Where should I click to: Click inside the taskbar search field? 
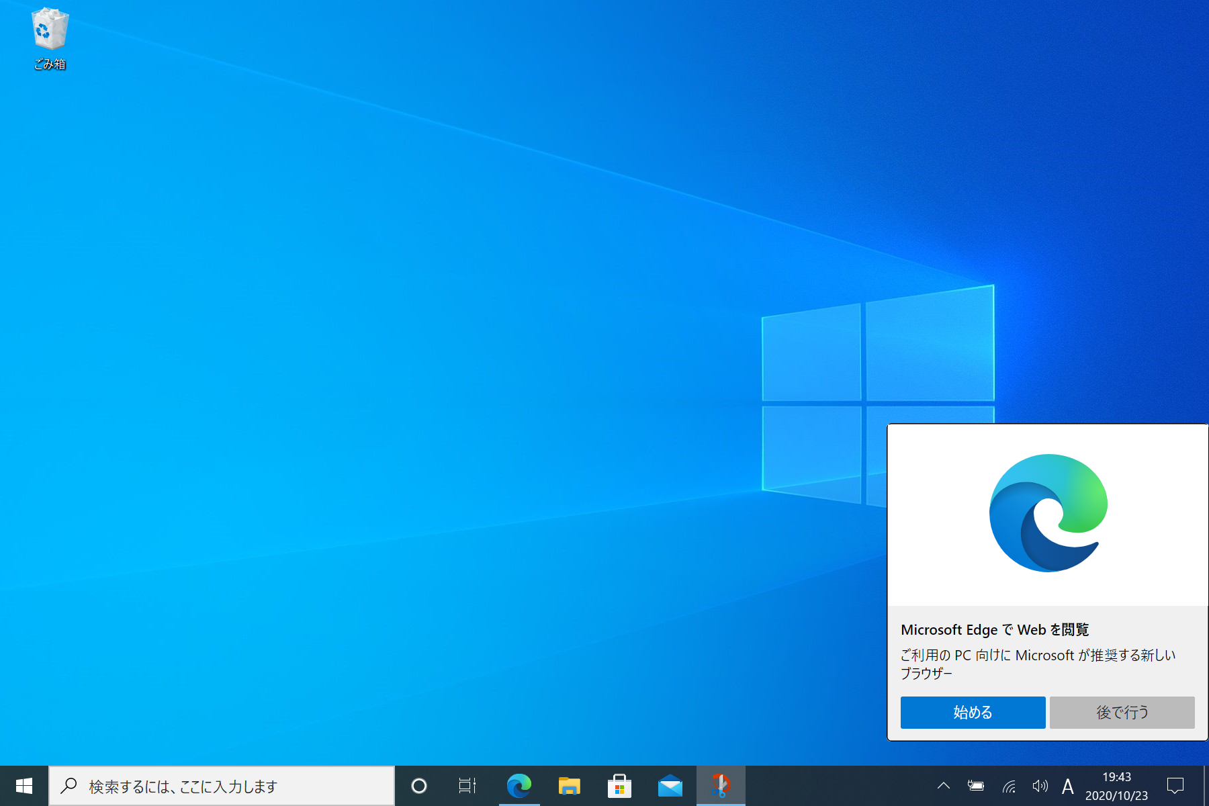coord(222,785)
